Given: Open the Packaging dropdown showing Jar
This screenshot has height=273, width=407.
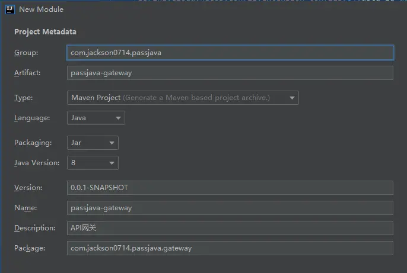Looking at the screenshot, I should [x=93, y=143].
